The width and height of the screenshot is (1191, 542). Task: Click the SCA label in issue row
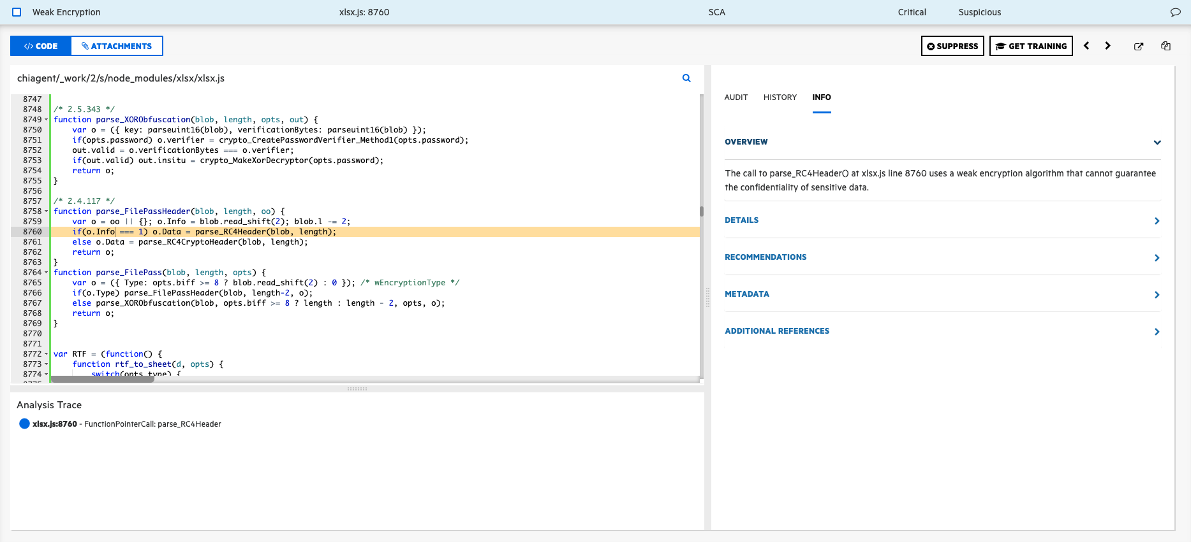pos(716,12)
